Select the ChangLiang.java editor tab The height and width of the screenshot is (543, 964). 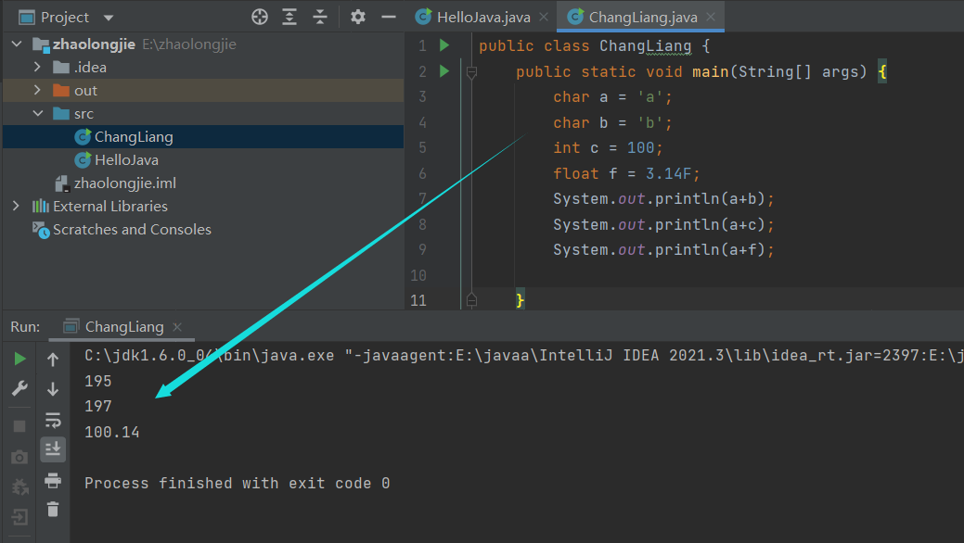642,18
